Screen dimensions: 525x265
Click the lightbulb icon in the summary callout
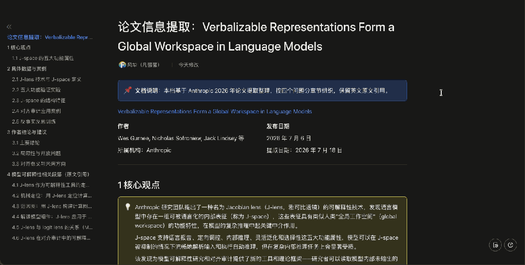pos(128,207)
